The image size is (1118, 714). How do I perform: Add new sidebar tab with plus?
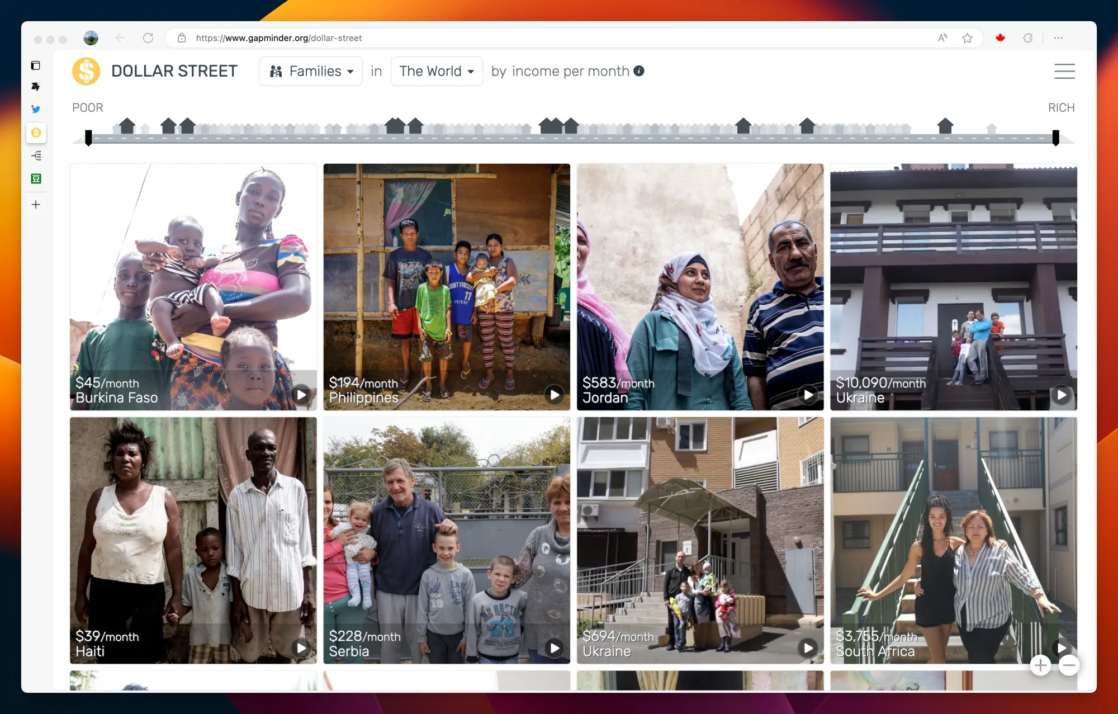[36, 205]
